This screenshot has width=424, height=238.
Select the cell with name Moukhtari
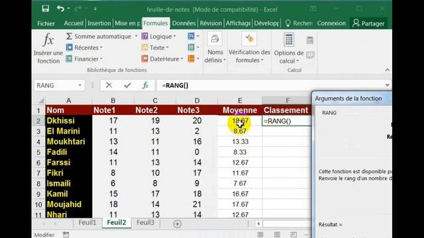point(69,141)
